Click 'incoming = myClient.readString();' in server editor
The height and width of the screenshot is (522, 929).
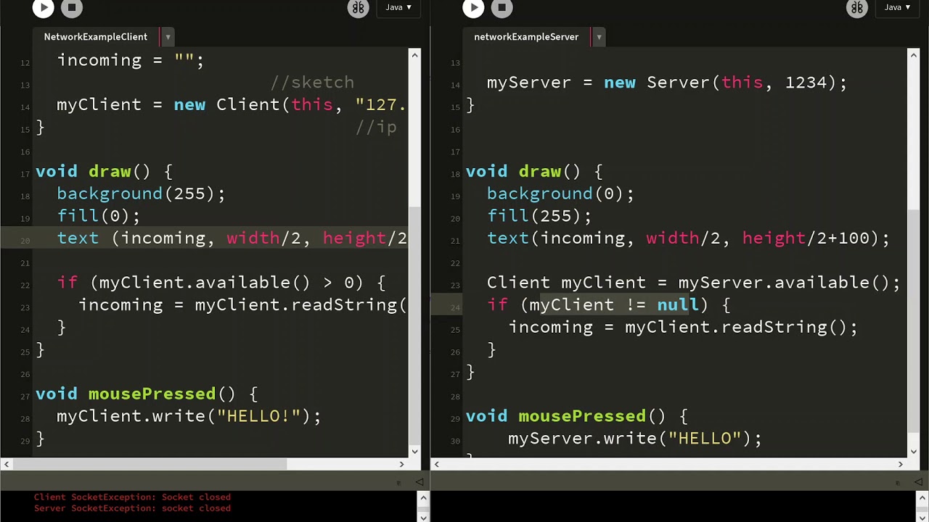tap(683, 328)
